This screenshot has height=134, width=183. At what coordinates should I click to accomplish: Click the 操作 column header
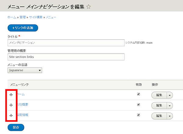pyautogui.click(x=155, y=85)
